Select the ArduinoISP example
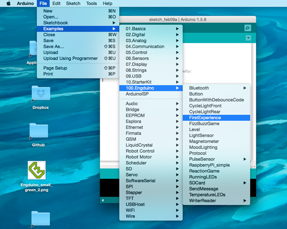Screen dimensions: 287x229 point(151,94)
